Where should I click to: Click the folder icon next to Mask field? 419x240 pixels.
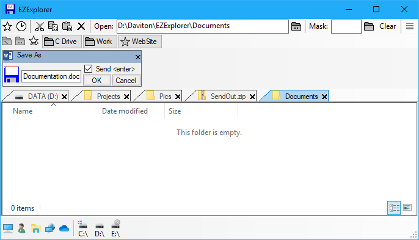tap(369, 26)
